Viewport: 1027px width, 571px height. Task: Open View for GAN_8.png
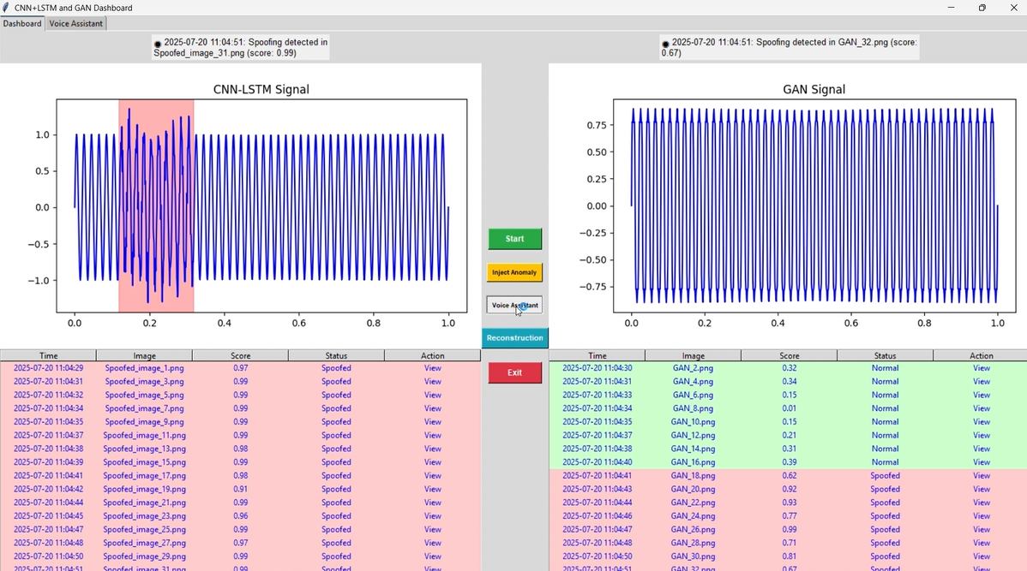[x=982, y=408]
